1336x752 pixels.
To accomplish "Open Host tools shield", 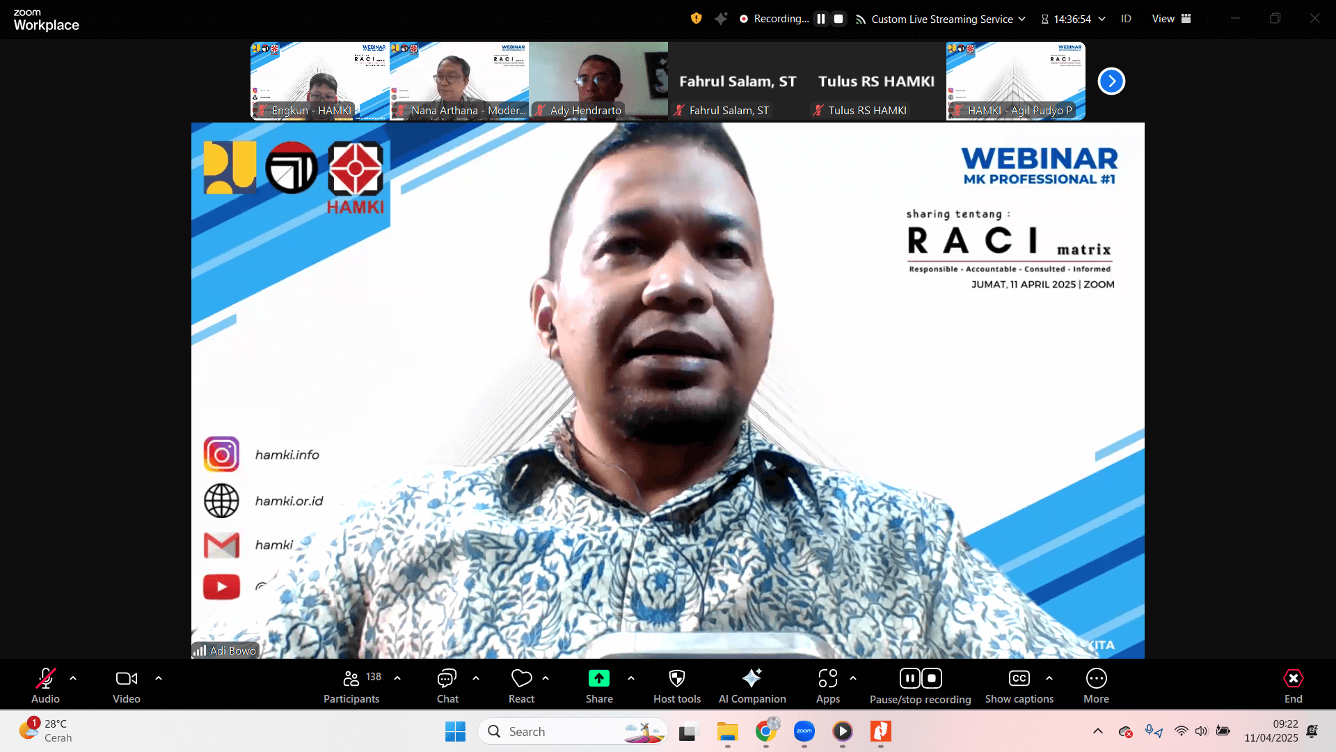I will click(x=676, y=679).
